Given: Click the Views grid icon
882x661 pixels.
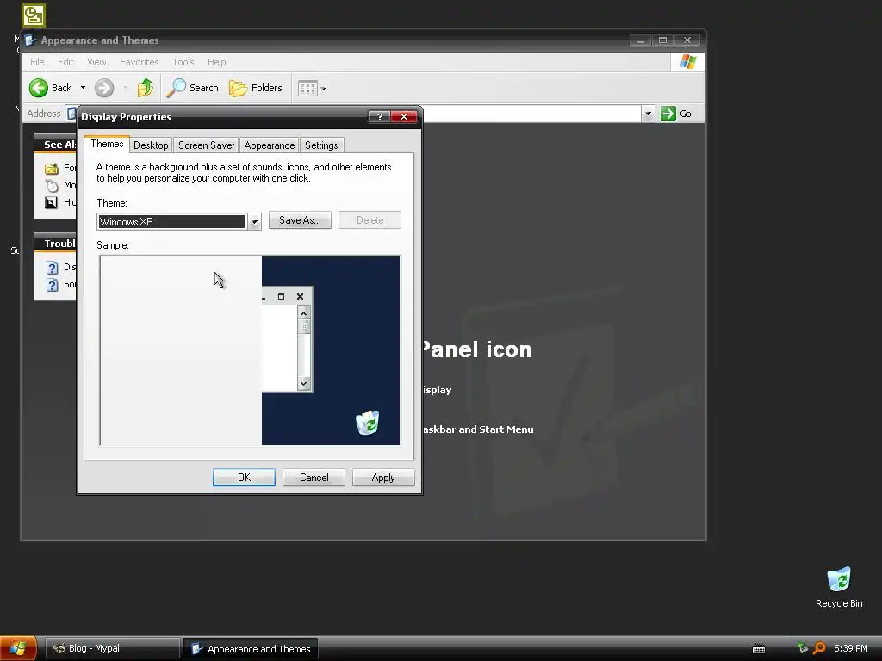Looking at the screenshot, I should pos(307,89).
